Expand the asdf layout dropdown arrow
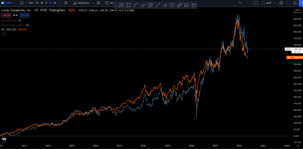Viewport: 303px width, 149px height. click(274, 3)
